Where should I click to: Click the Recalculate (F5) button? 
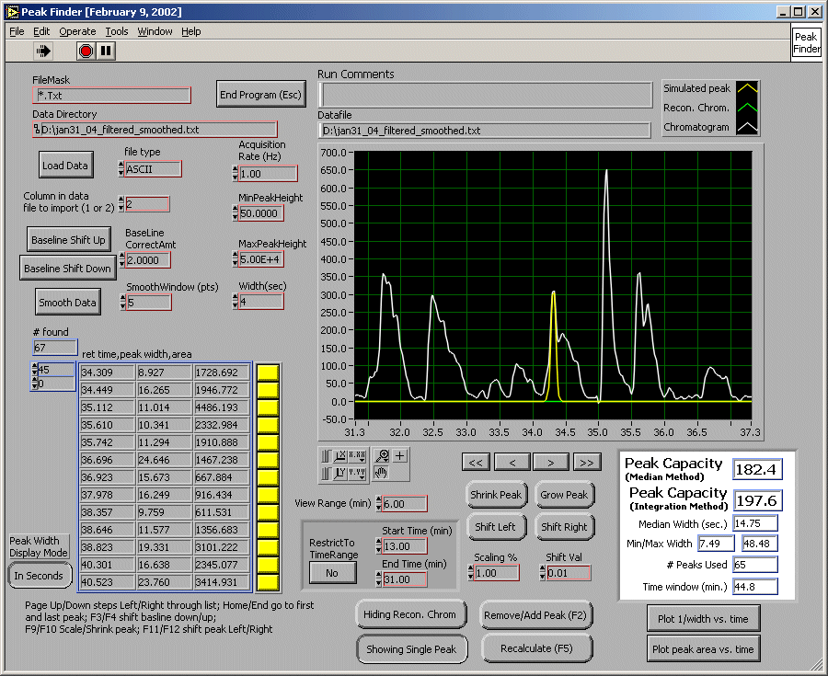click(x=536, y=648)
